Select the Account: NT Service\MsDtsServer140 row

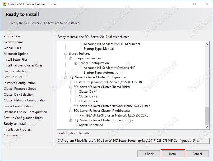click(109, 68)
